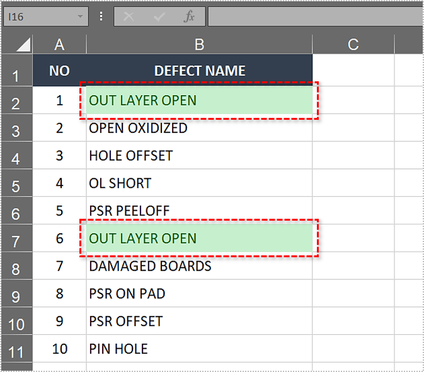Open the Name Box dropdown arrow

pos(80,17)
